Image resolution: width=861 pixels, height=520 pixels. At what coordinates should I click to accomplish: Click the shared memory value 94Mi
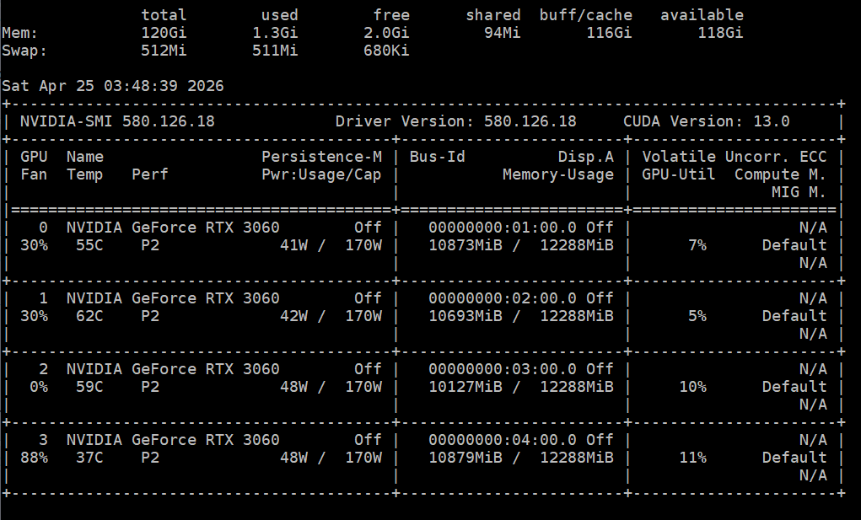pyautogui.click(x=502, y=33)
